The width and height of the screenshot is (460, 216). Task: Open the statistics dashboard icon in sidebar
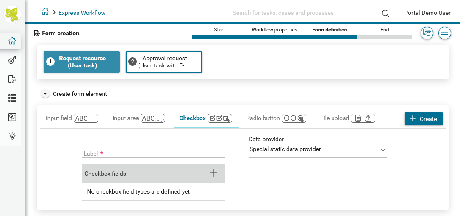click(x=12, y=117)
